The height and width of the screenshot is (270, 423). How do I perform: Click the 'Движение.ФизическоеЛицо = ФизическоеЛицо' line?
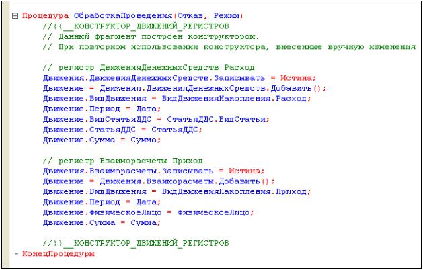click(x=149, y=213)
